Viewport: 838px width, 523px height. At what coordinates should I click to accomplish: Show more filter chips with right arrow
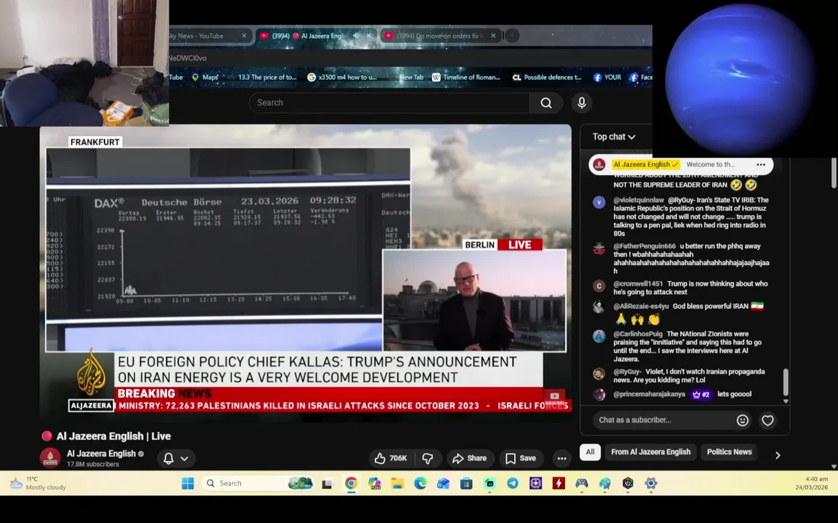[x=778, y=455]
